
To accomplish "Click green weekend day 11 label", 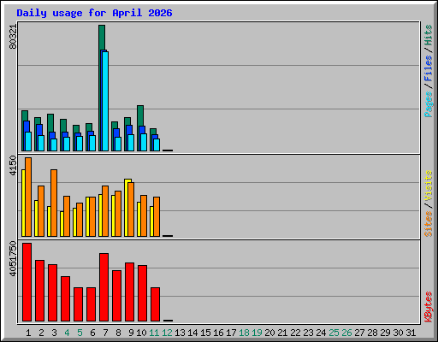I will (154, 333).
